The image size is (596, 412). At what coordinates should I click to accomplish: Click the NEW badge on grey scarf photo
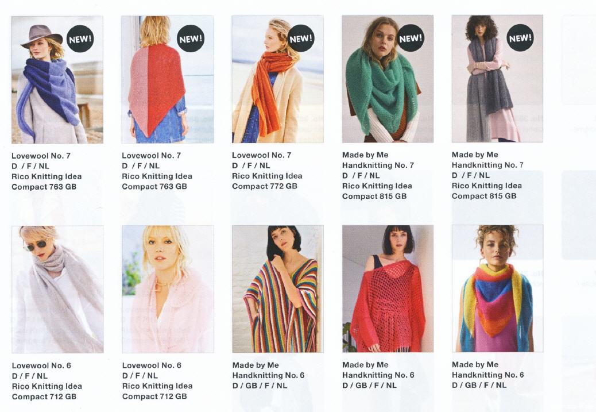coord(520,38)
